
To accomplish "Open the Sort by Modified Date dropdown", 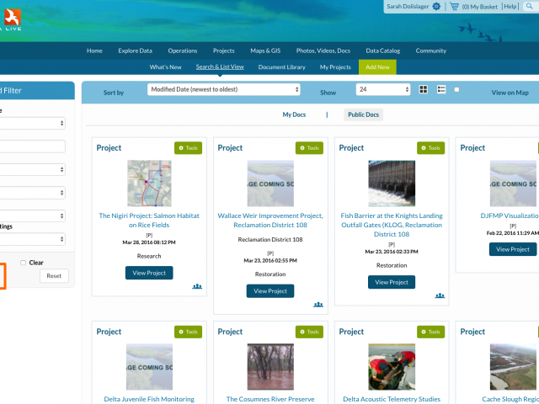I will click(224, 89).
